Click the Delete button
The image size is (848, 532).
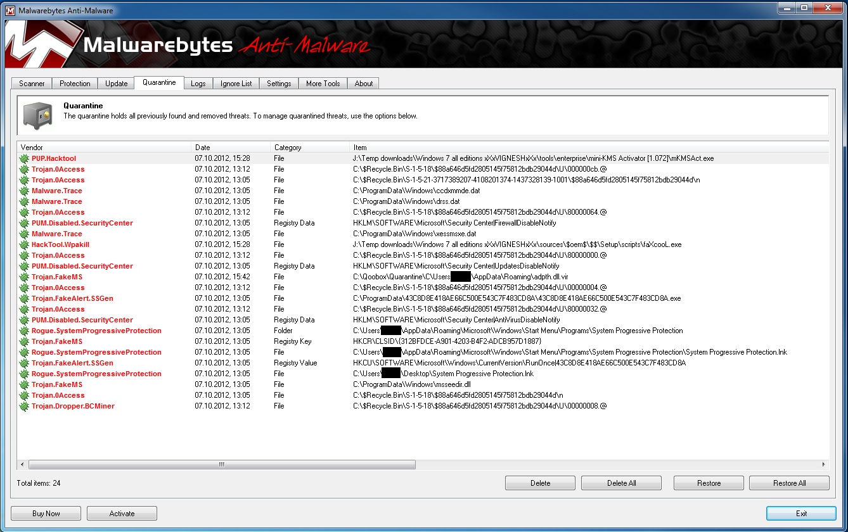click(540, 483)
